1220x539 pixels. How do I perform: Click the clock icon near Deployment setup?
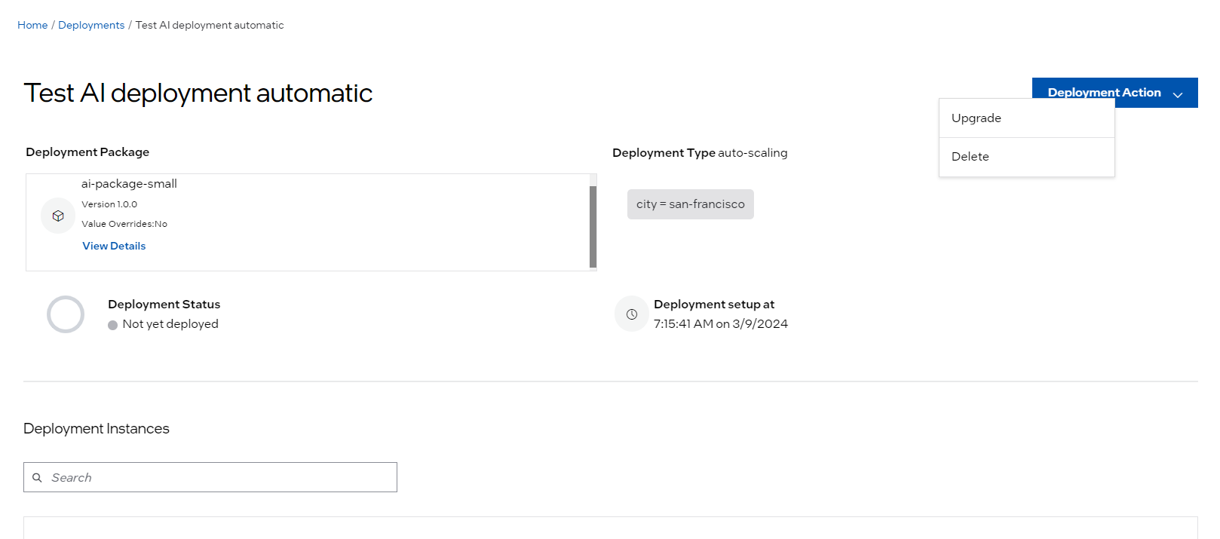pos(632,314)
